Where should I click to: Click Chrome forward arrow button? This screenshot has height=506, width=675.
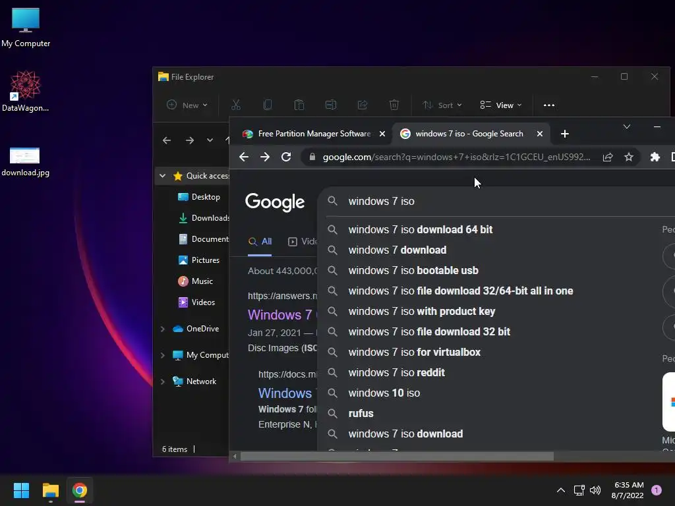(x=265, y=157)
